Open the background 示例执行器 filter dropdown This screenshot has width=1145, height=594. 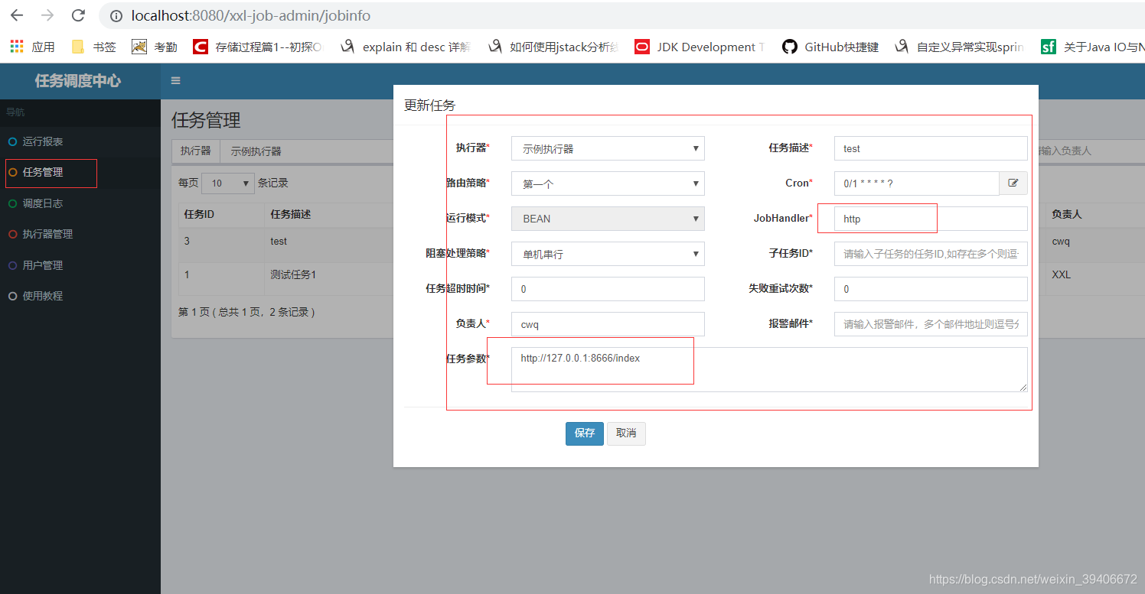(308, 151)
